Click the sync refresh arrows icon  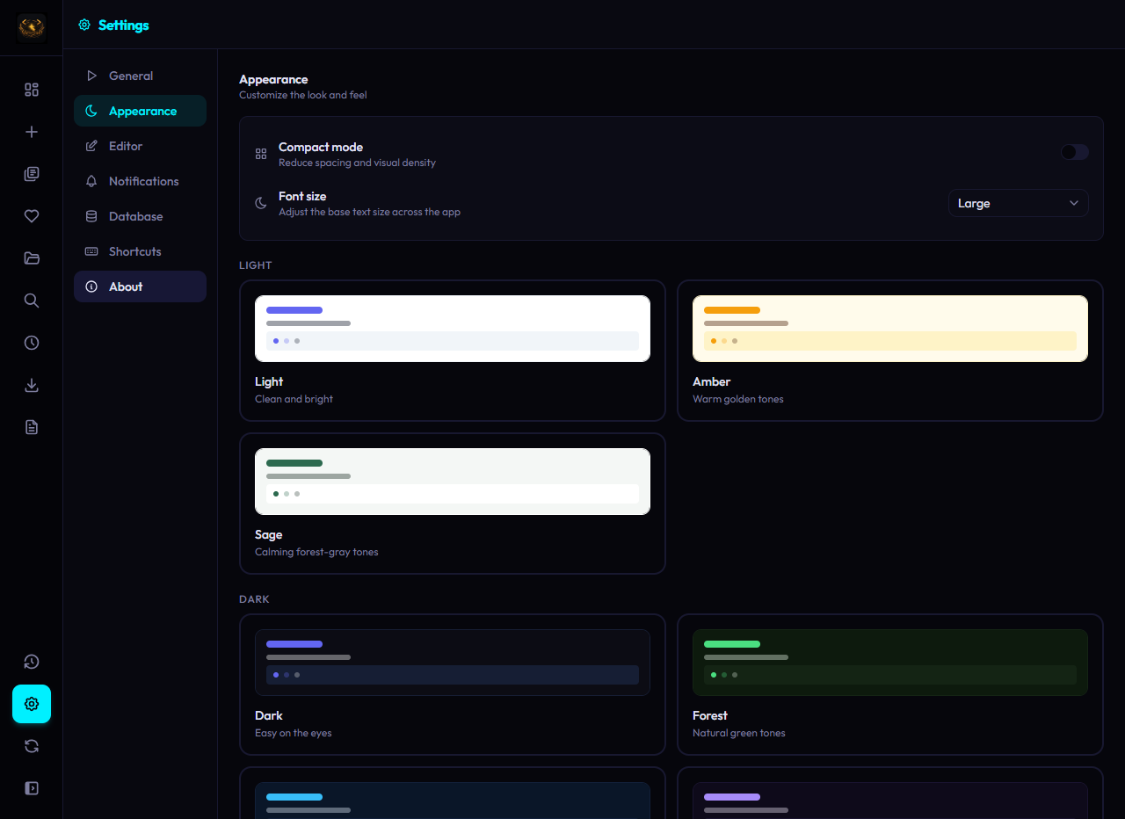click(x=32, y=746)
